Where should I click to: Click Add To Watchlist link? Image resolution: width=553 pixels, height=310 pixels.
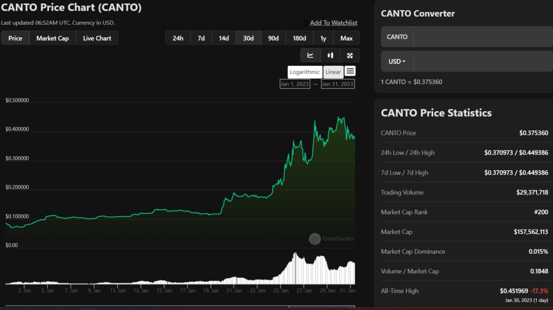(334, 23)
